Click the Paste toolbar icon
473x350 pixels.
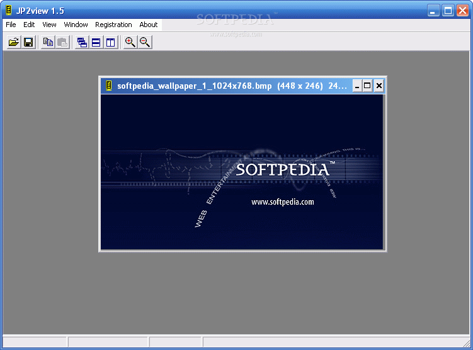[62, 42]
